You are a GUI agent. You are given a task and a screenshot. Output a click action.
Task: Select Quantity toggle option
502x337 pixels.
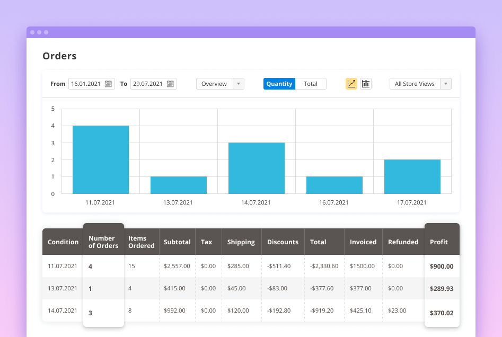(x=279, y=84)
